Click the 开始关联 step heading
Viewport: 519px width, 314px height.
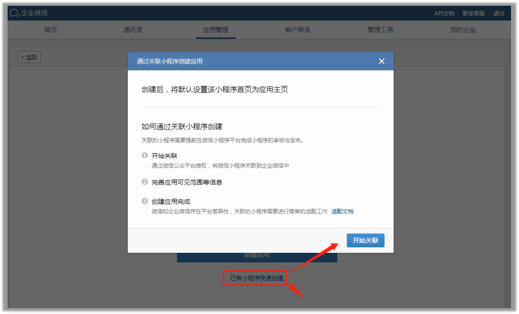click(x=165, y=156)
